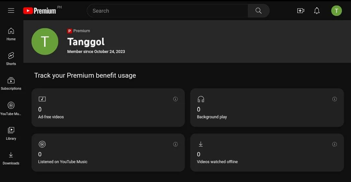This screenshot has height=182, width=351.
Task: Click 'Listened on YouTube Music' label
Action: click(x=63, y=162)
